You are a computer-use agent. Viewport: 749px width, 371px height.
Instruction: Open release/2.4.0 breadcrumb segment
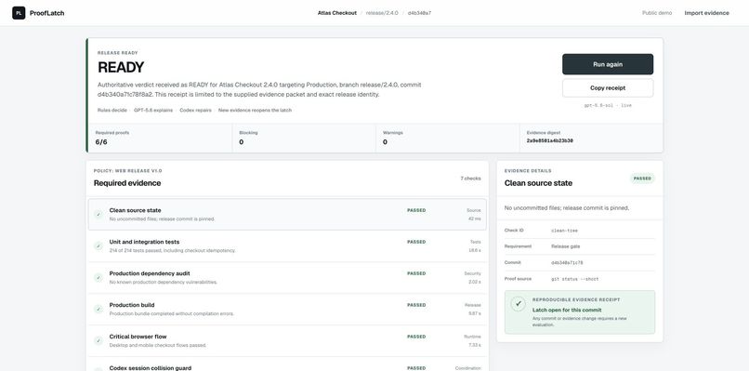point(382,13)
